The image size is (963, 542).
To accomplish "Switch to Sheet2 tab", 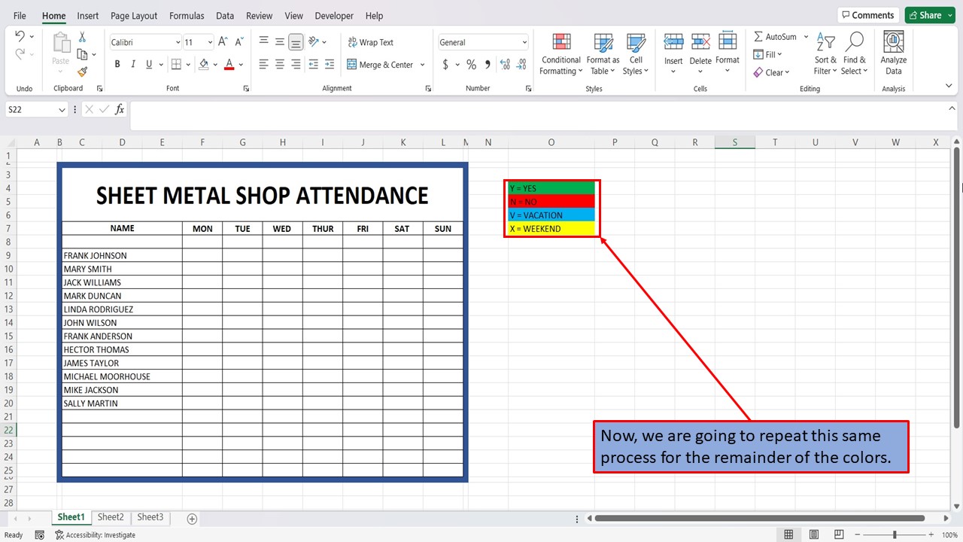I will [x=111, y=517].
